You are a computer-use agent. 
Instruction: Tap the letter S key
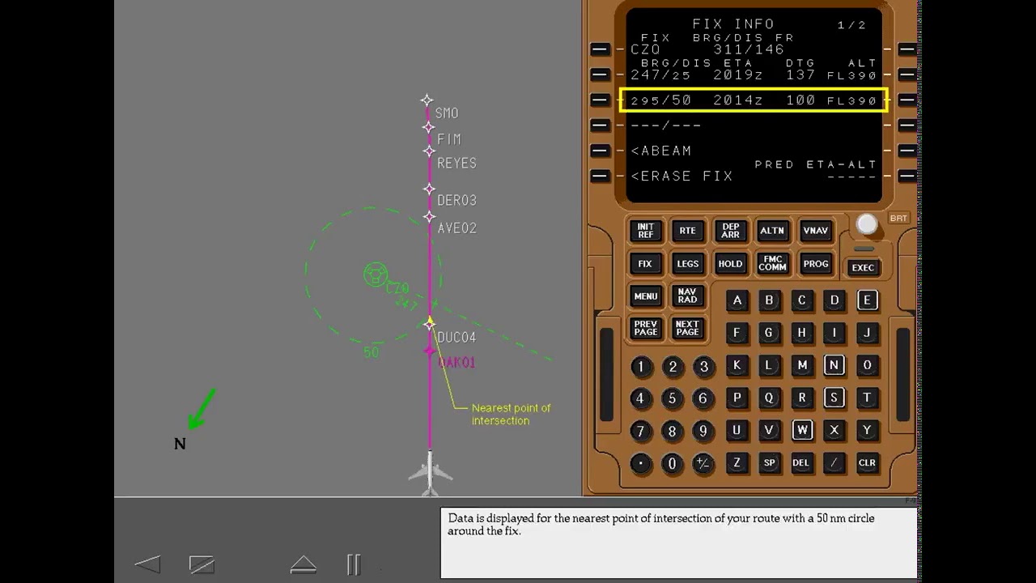tap(834, 398)
